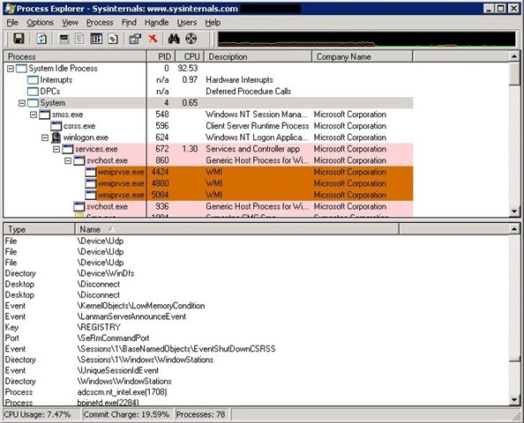Open the File menu
524x423 pixels.
[12, 22]
